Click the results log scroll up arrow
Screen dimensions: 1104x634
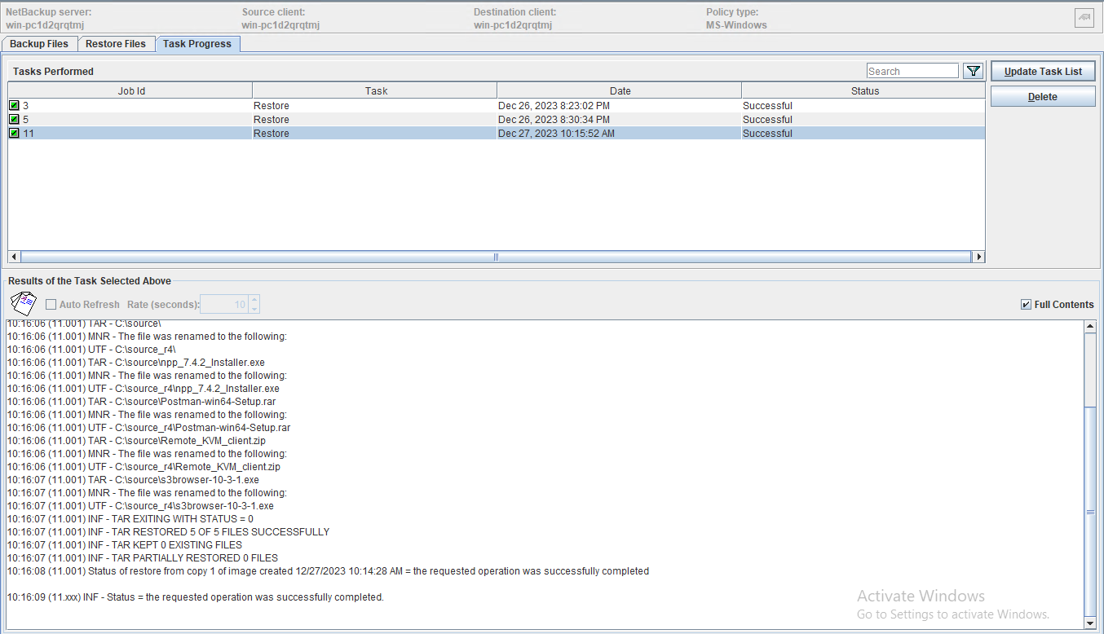[x=1091, y=327]
